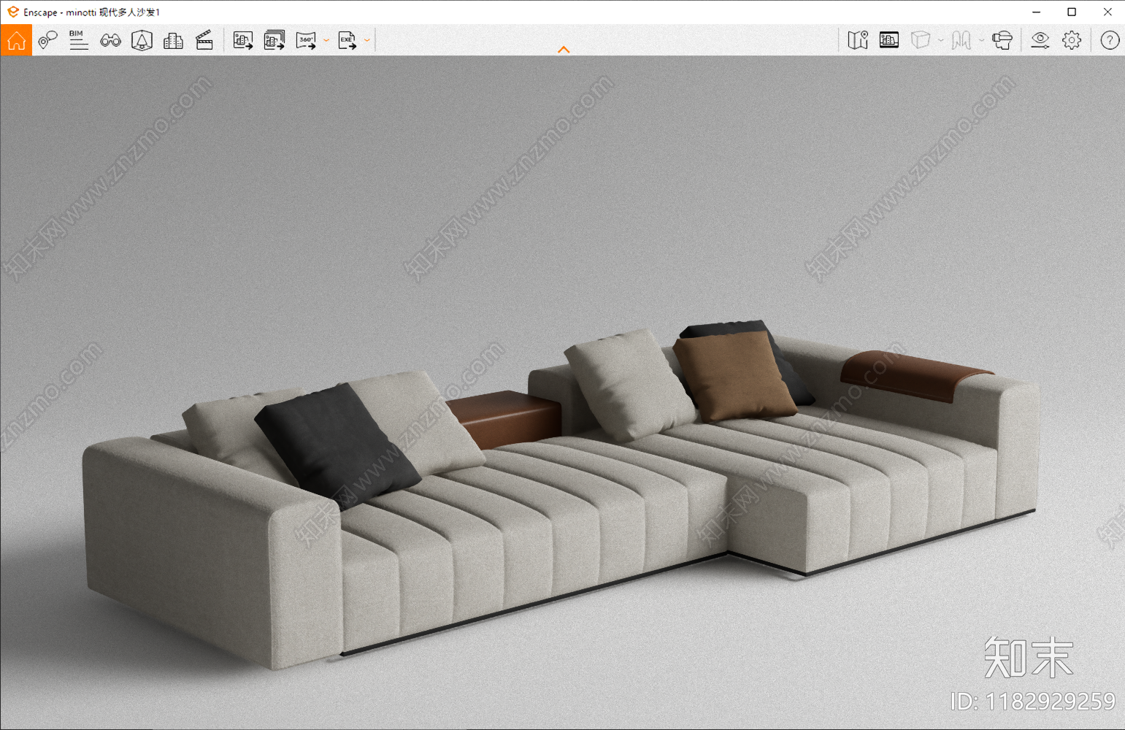Expand the EXE export dropdown arrow
The height and width of the screenshot is (730, 1125).
pyautogui.click(x=367, y=41)
